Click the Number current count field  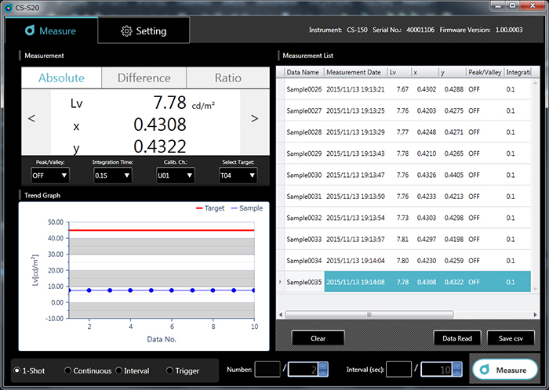267,370
